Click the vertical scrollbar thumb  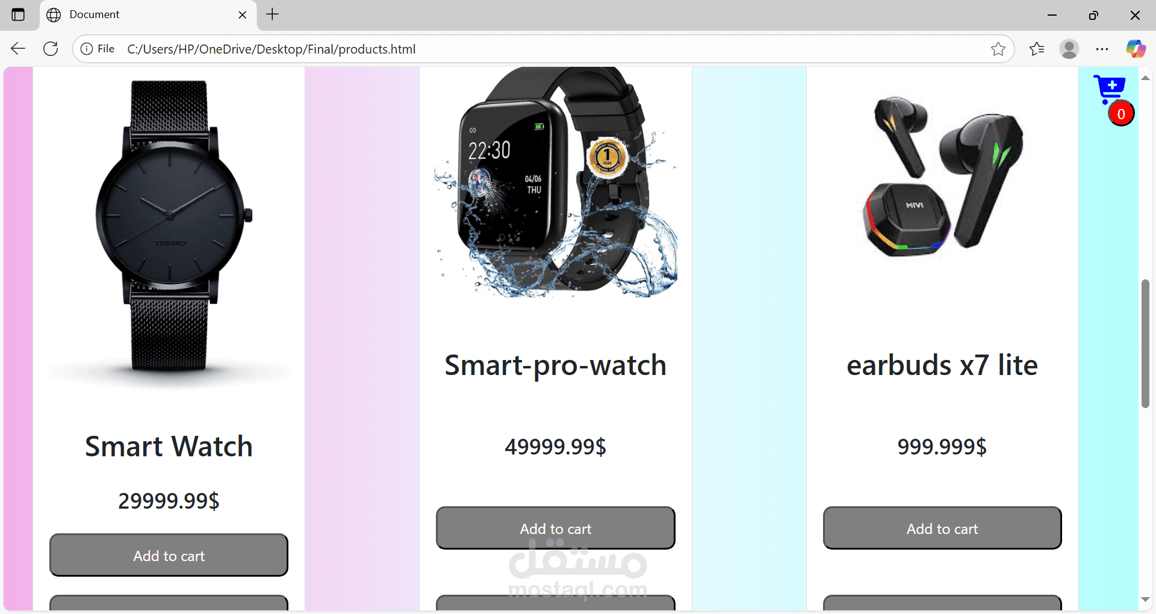pyautogui.click(x=1145, y=344)
